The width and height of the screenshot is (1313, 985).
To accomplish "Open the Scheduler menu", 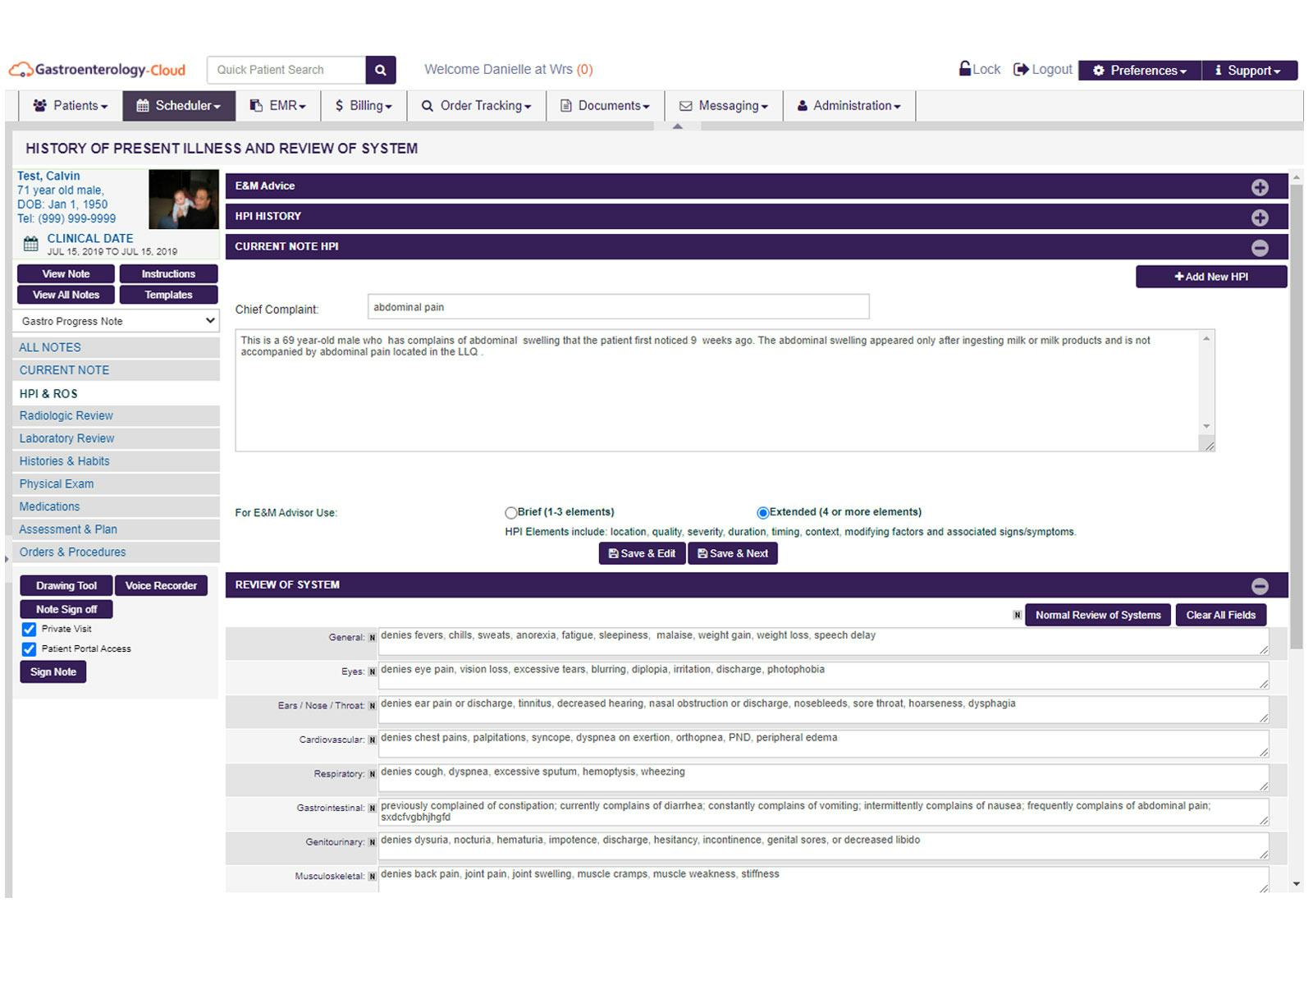I will tap(178, 105).
